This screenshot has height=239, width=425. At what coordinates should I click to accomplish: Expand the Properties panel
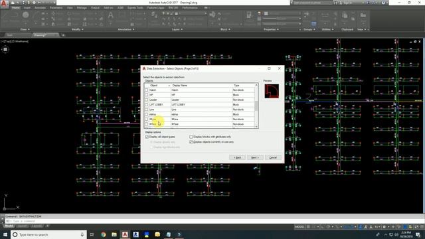(x=271, y=29)
